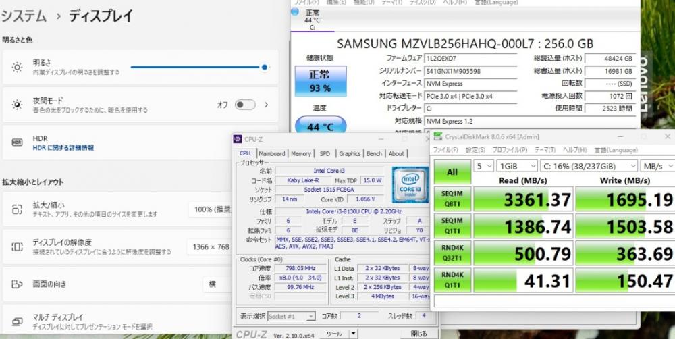Image resolution: width=675 pixels, height=339 pixels.
Task: Switch to the Graphics tab in CPU-Z
Action: click(x=350, y=153)
